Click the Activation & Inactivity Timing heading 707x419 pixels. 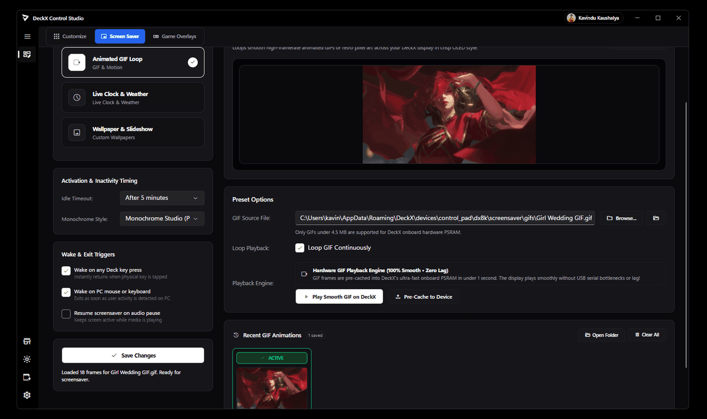point(99,181)
